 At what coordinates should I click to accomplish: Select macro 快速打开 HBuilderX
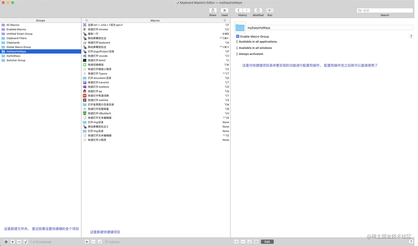coord(156,113)
